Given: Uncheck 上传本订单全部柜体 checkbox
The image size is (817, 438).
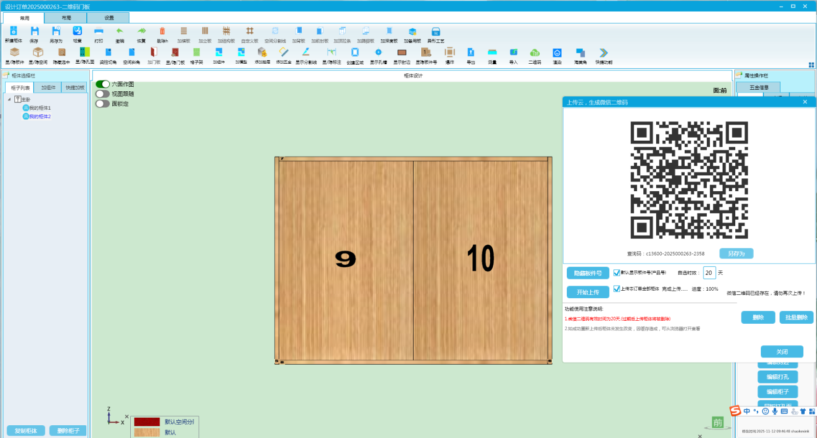Looking at the screenshot, I should click(x=617, y=289).
